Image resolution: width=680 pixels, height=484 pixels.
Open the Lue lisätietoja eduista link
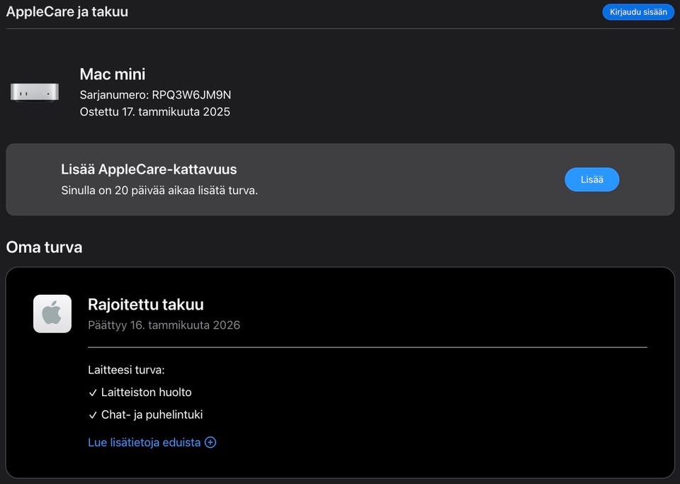tap(144, 442)
